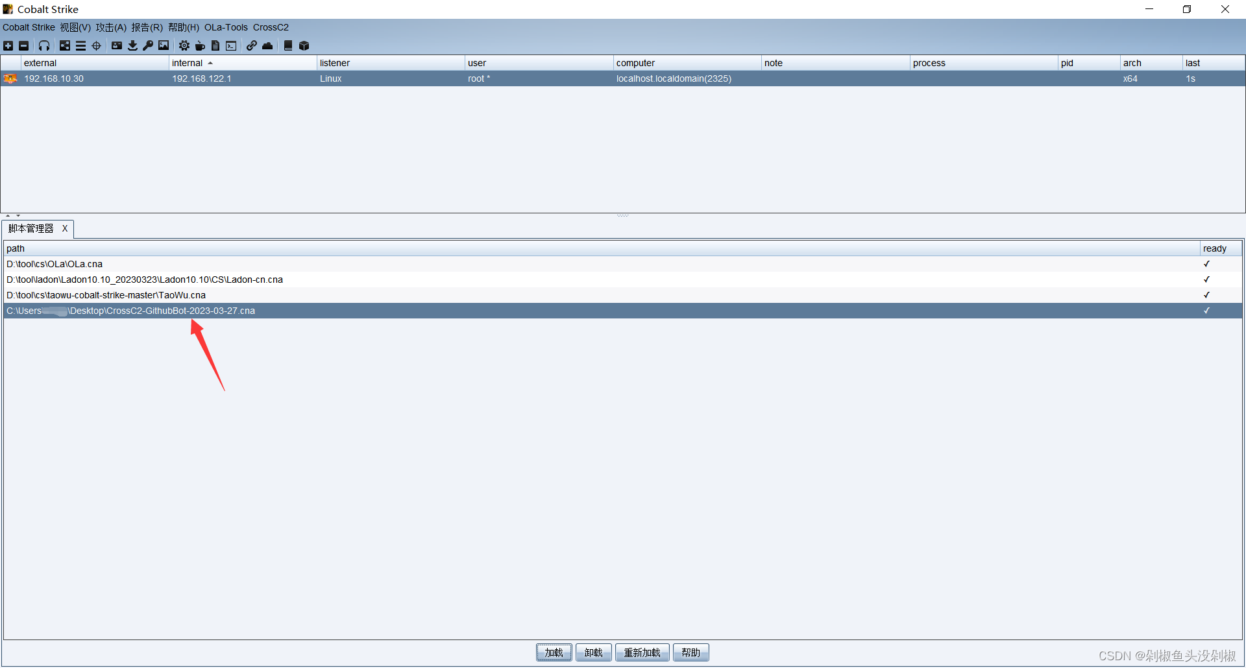Select the CrossC2-GithubBot-2023-03-27.cna row

pos(622,311)
